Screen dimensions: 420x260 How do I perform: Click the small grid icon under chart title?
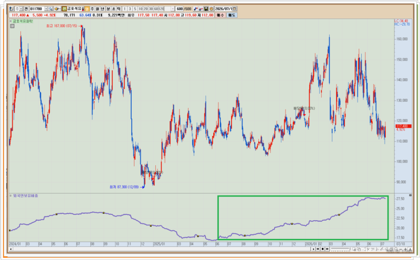coord(12,26)
